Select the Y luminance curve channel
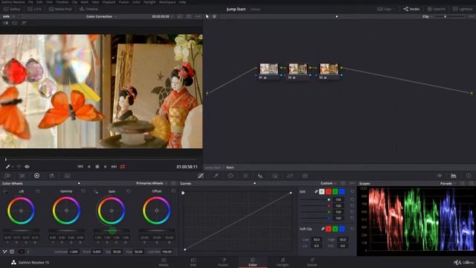 (322, 191)
